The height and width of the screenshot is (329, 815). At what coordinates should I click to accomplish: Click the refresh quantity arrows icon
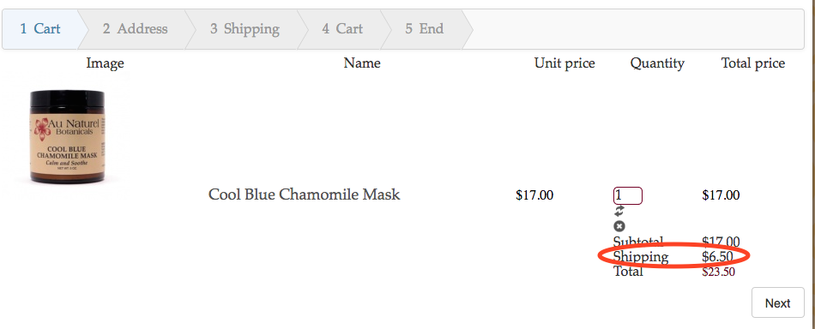[x=619, y=212]
